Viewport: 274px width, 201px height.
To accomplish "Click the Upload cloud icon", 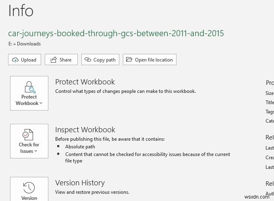I will click(15, 60).
